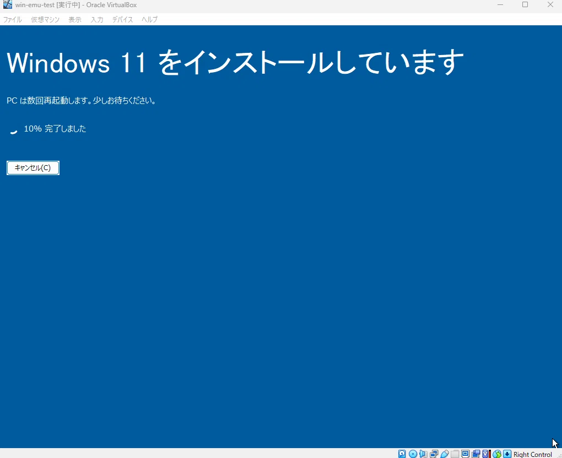This screenshot has height=458, width=562.
Task: Click the PC は数回再起動します message
Action: (x=82, y=101)
